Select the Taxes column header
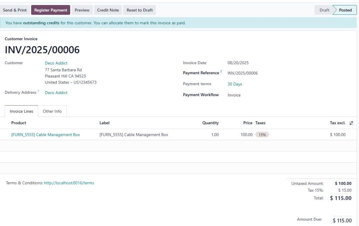Image resolution: width=359 pixels, height=226 pixels. point(260,123)
